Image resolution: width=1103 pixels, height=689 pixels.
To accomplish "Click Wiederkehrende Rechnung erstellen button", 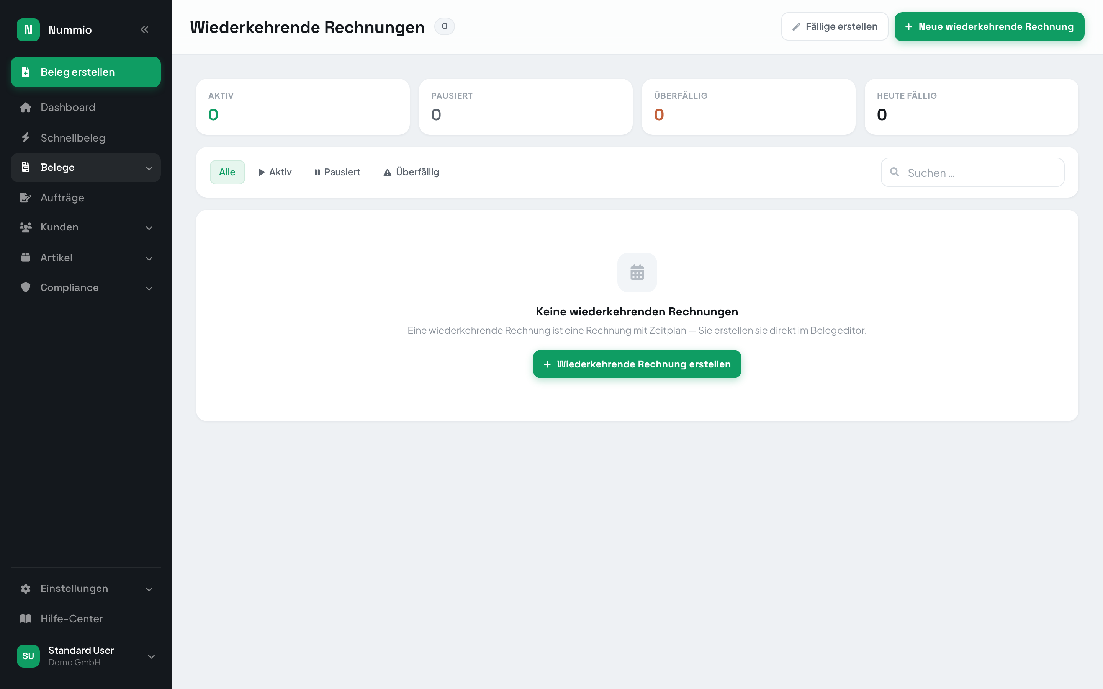I will 637,364.
